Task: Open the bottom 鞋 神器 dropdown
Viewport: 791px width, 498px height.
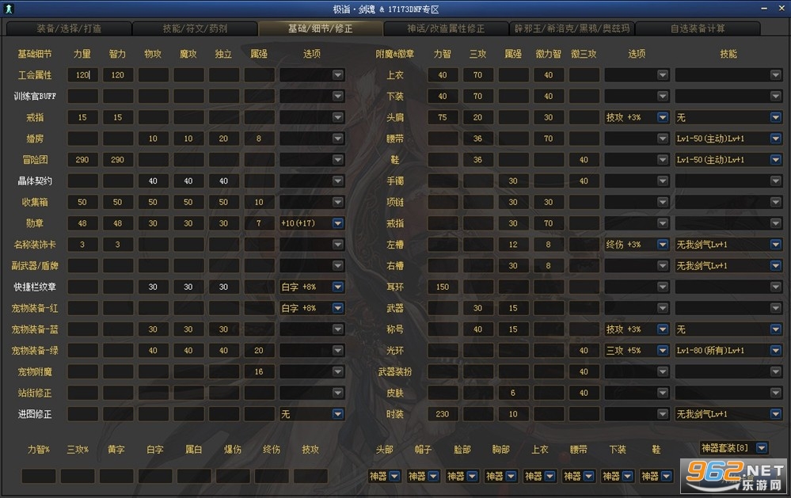Action: [x=667, y=477]
